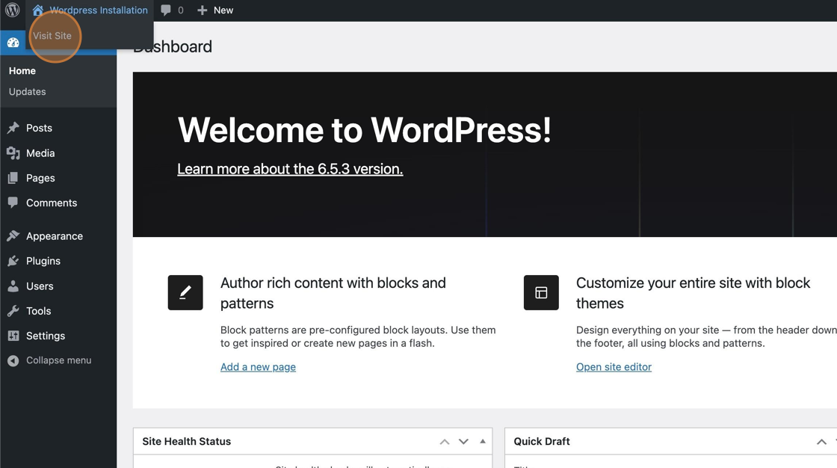Move Site Health Status panel up
Image resolution: width=837 pixels, height=468 pixels.
coord(445,442)
